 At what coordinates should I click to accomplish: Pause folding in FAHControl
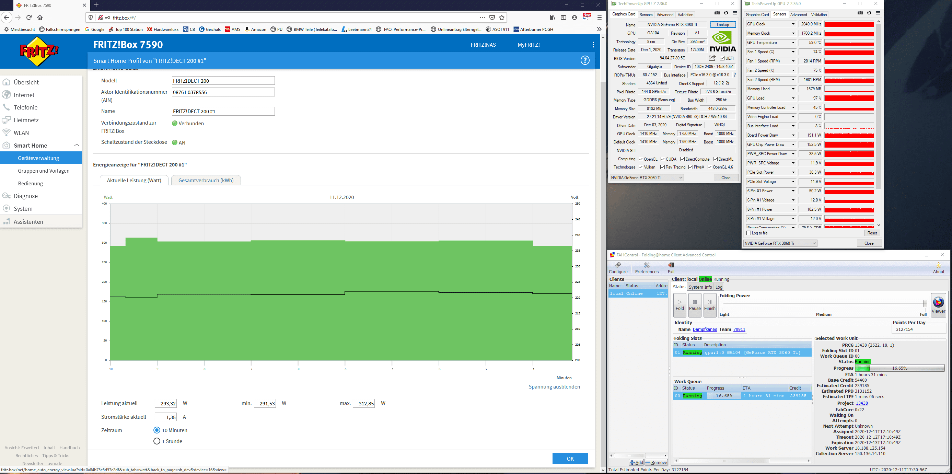coord(695,305)
